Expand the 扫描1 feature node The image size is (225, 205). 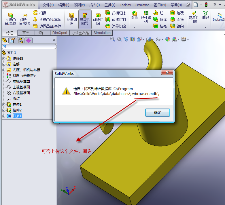[x=3, y=116]
